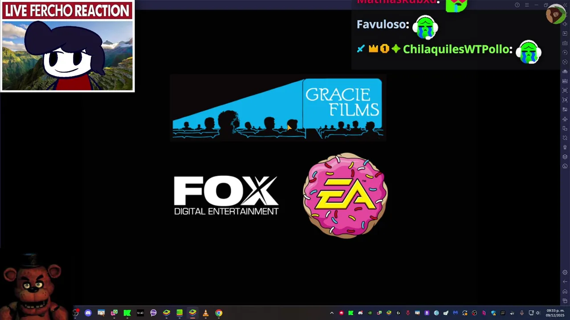Take a screenshot with the sidebar camera icon
The image size is (570, 320).
coord(565,90)
